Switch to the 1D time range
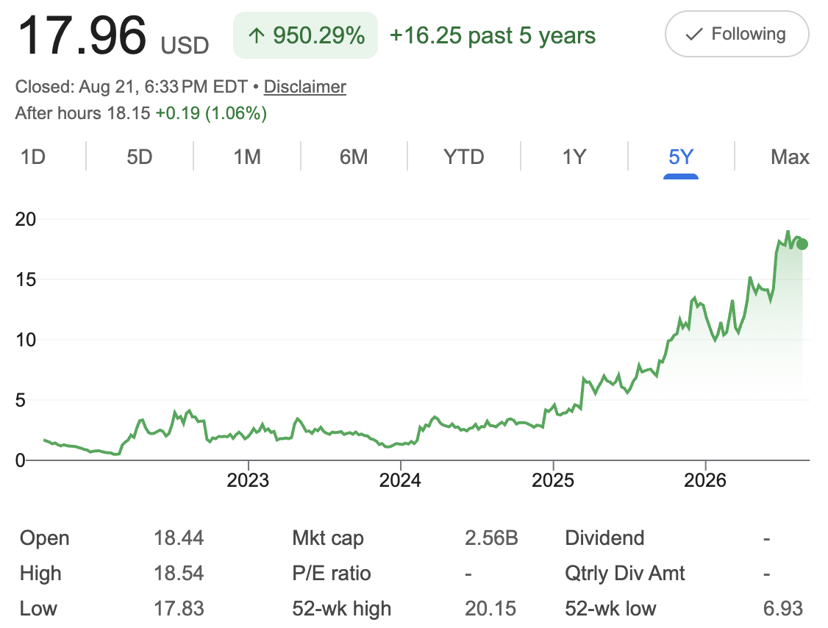The image size is (828, 628). (x=33, y=157)
